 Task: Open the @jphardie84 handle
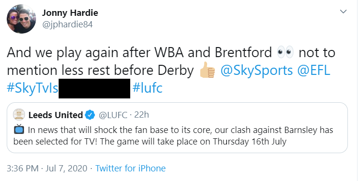pyautogui.click(x=67, y=24)
